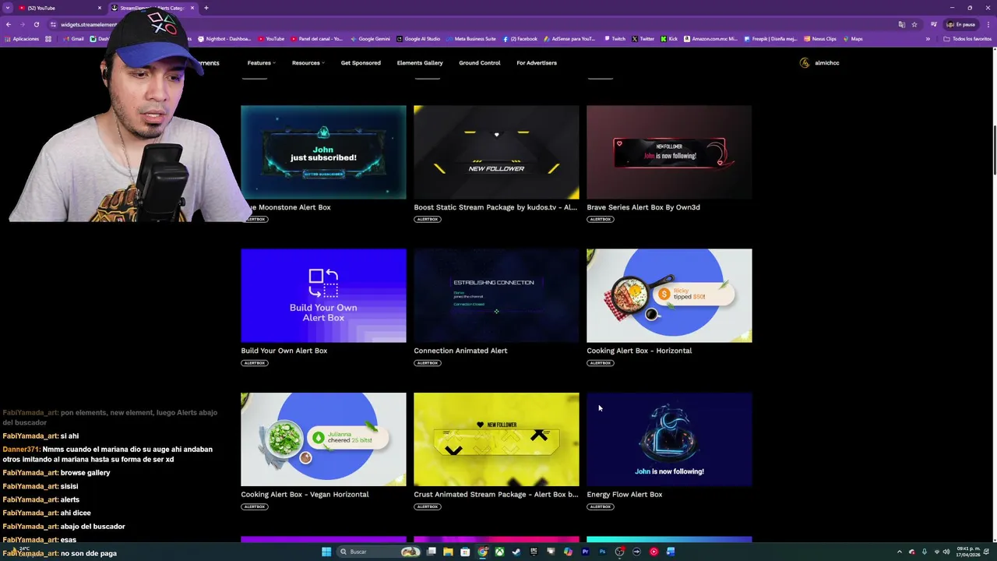997x561 pixels.
Task: Select the Boost Static Stream Package preview
Action: 496,152
